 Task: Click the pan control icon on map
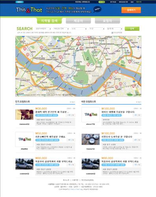point(138,39)
